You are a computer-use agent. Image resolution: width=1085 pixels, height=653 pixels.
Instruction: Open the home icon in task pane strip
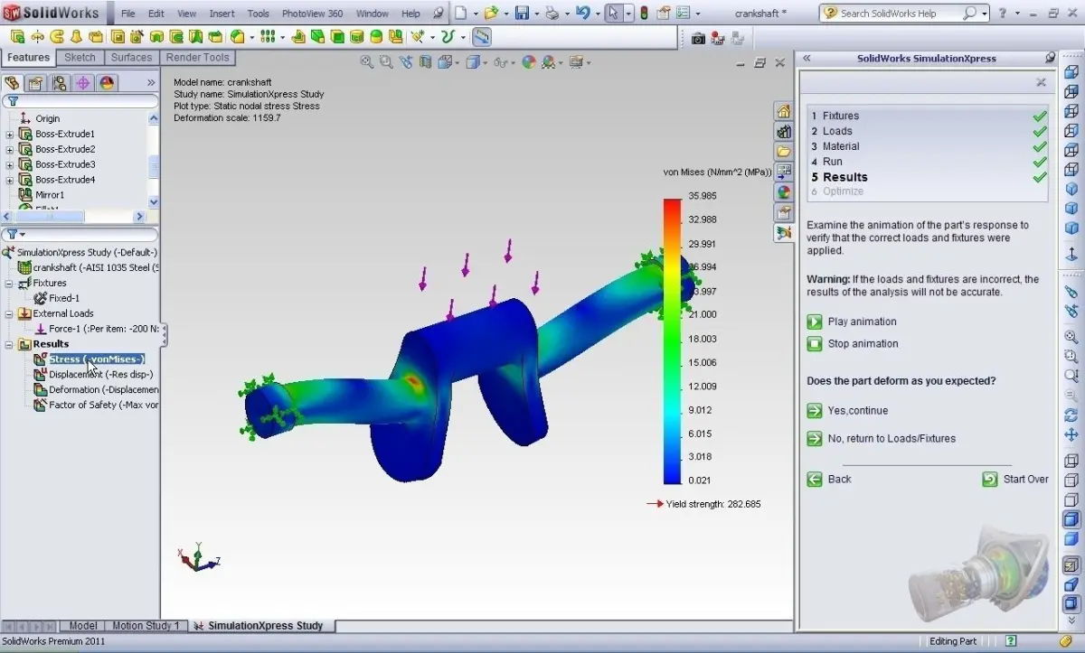(x=783, y=111)
